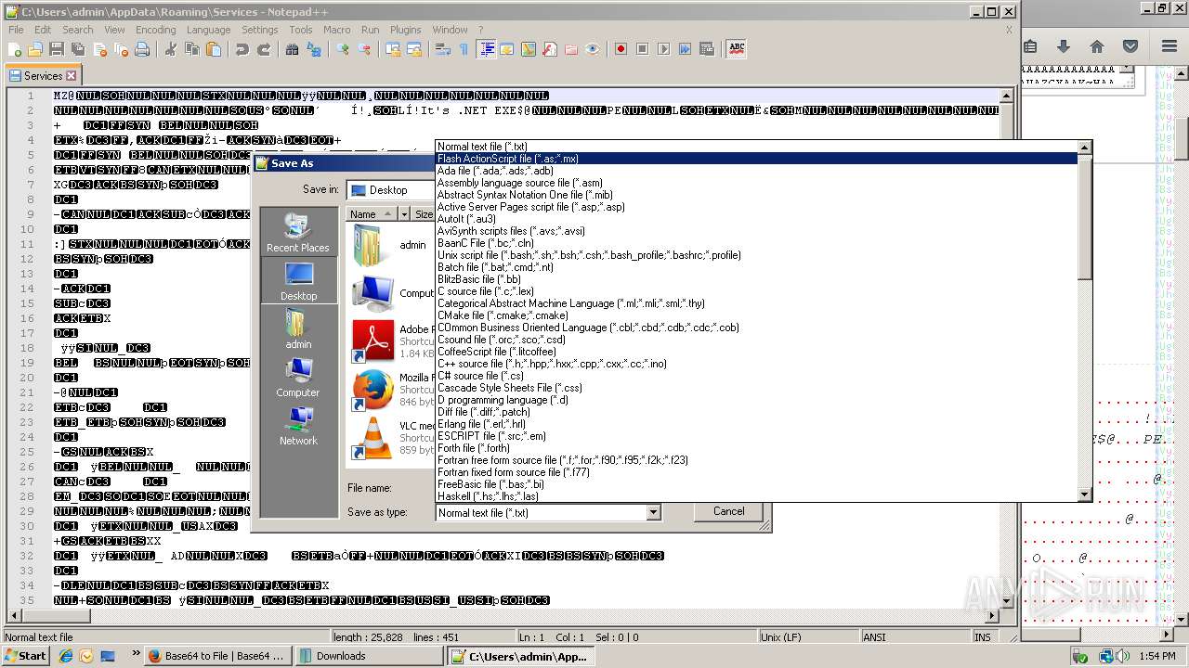Open the File menu
The width and height of the screenshot is (1189, 668).
pyautogui.click(x=16, y=30)
